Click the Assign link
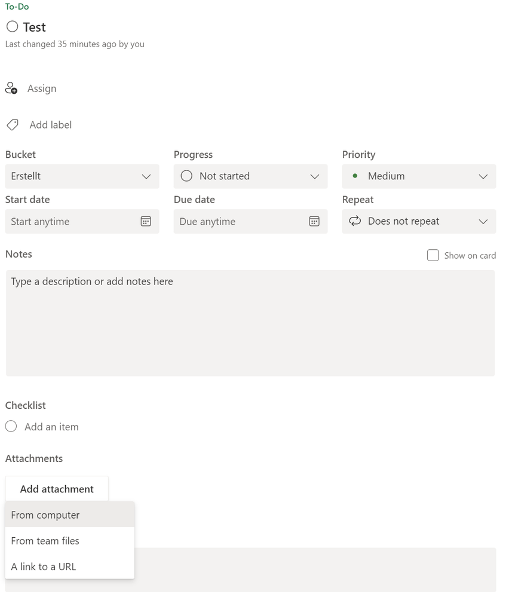 pyautogui.click(x=42, y=88)
